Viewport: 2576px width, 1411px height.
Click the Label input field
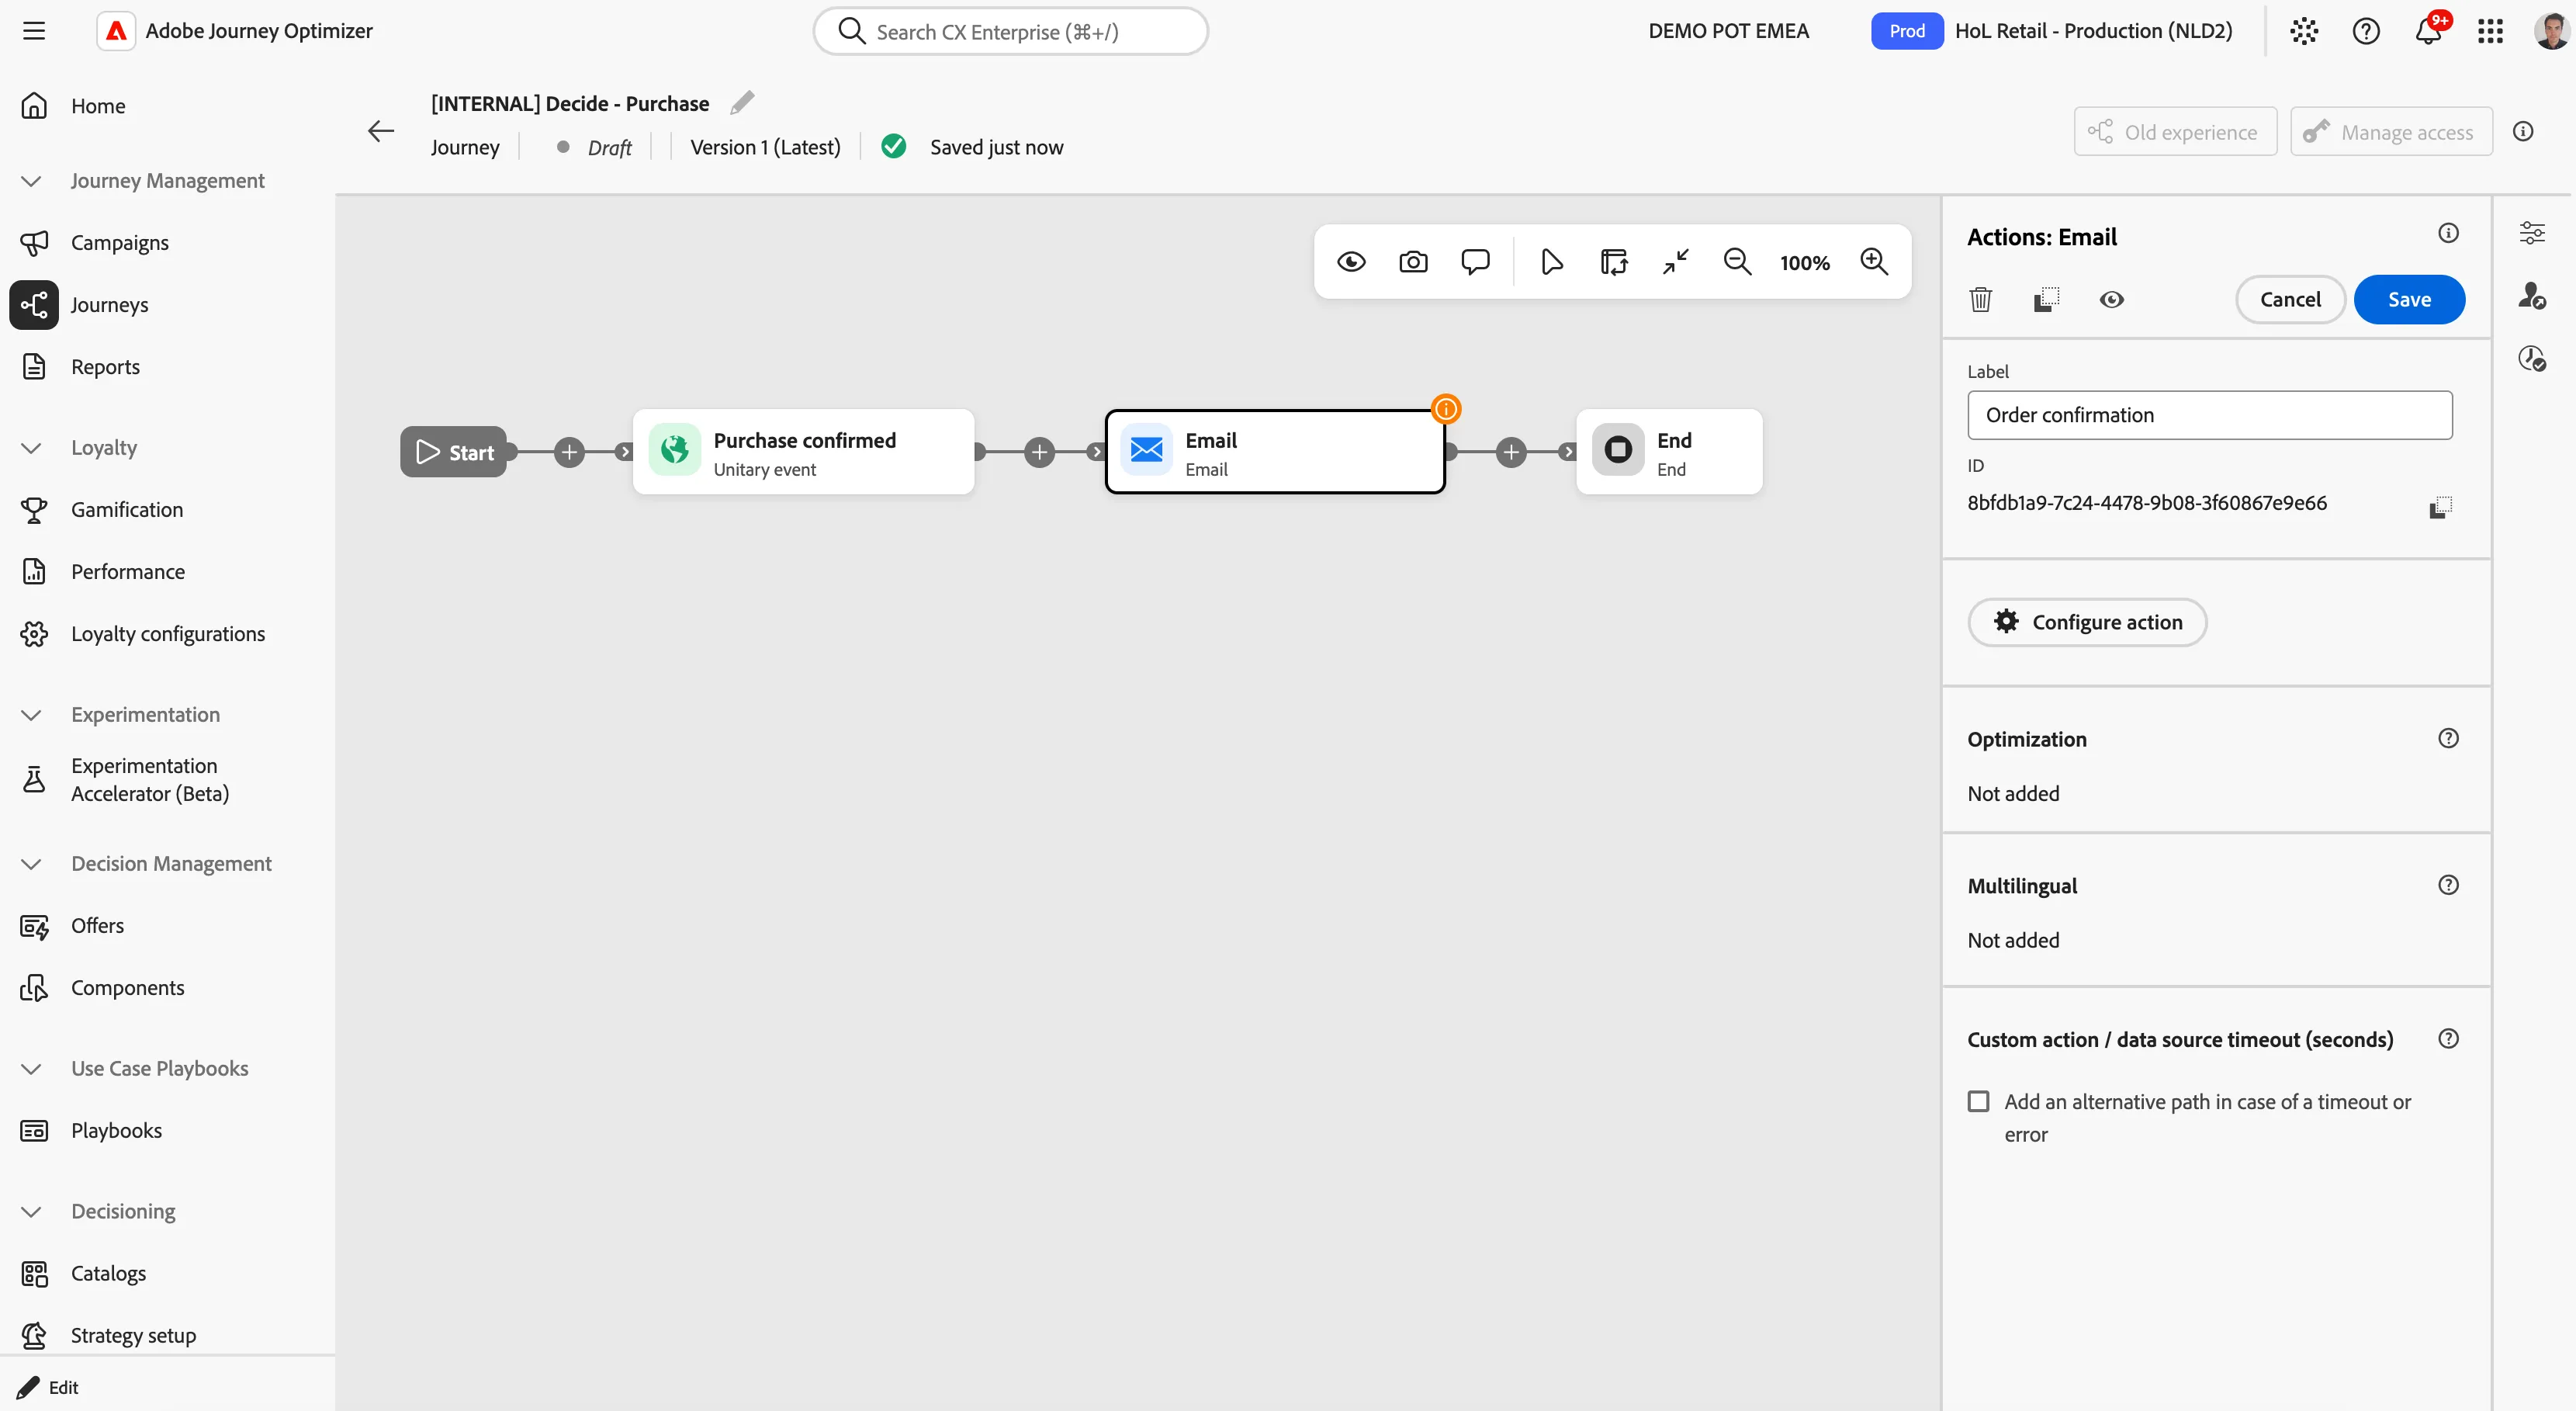click(x=2210, y=415)
